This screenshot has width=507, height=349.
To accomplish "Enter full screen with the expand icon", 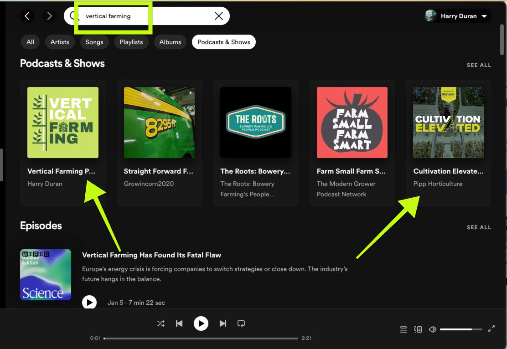I will [x=491, y=328].
